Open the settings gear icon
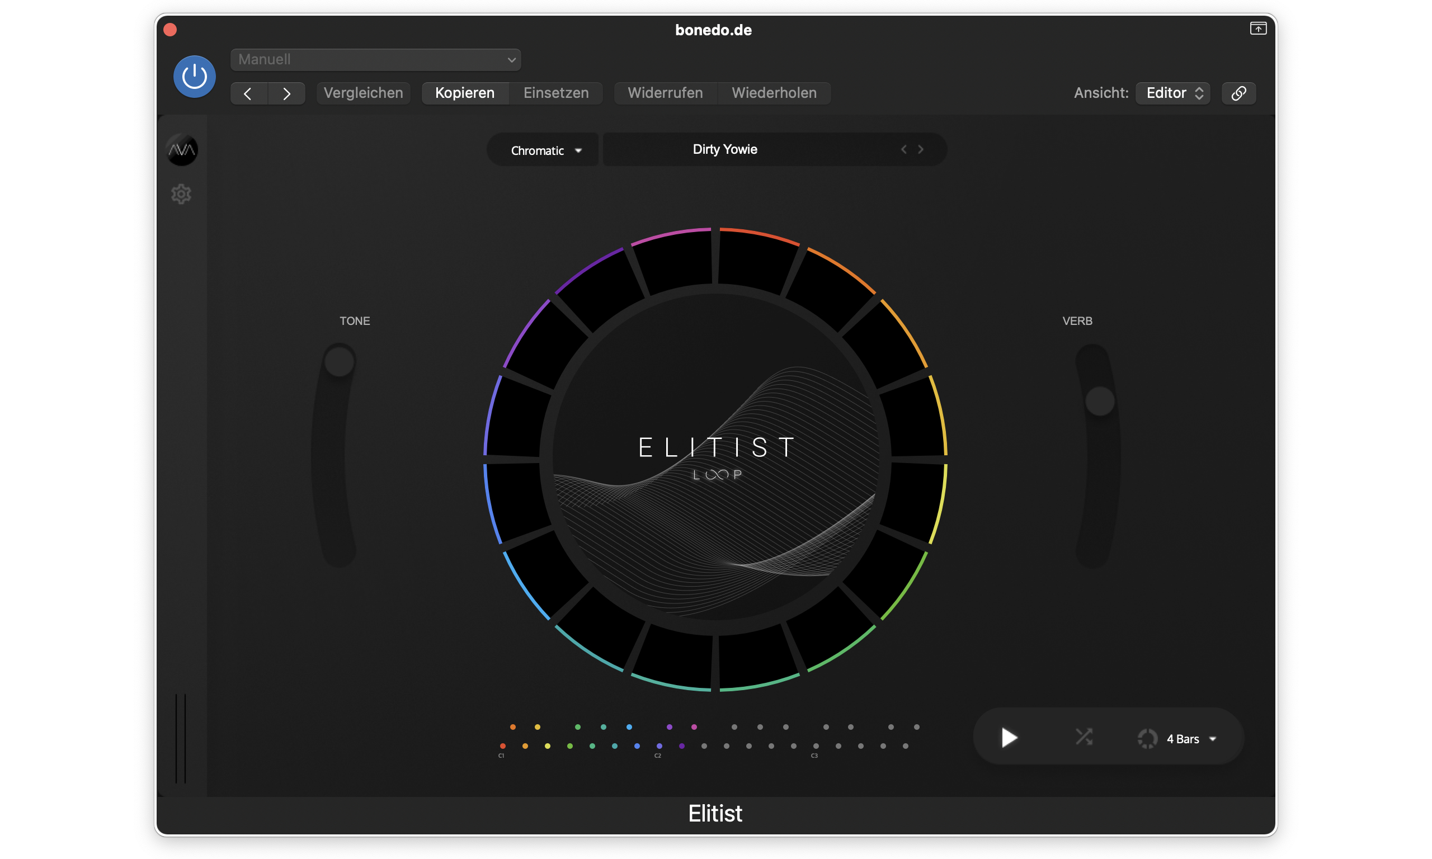 (x=181, y=194)
